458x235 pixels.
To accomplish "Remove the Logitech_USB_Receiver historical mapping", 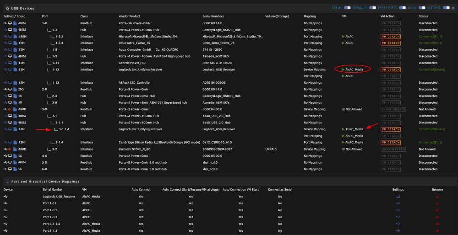I will (437, 197).
